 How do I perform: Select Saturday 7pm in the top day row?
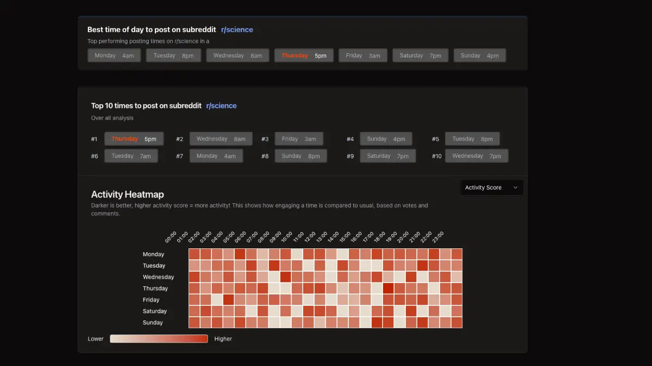pyautogui.click(x=420, y=55)
